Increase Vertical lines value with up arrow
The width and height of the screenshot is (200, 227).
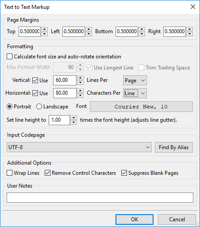81,78
